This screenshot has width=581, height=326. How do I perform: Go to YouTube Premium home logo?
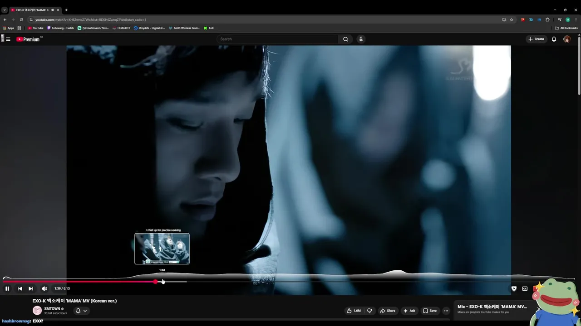[x=29, y=39]
